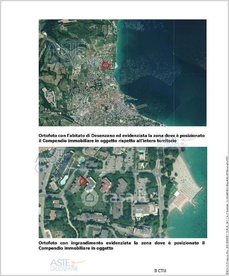Click the roundabout near the beach in the lower photo
This screenshot has height=276, width=229.
tap(157, 171)
